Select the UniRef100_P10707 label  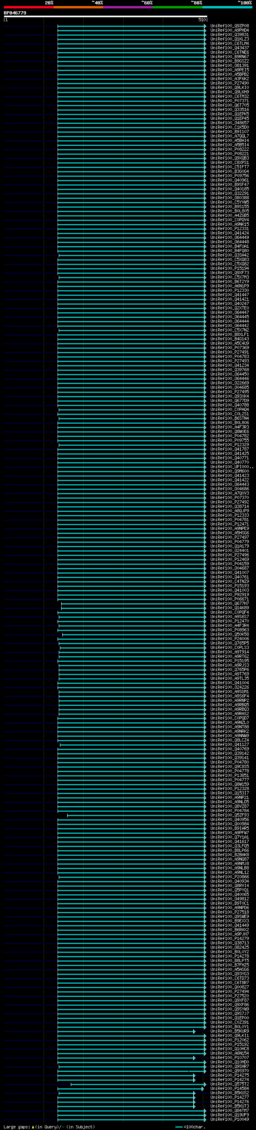pos(229,1057)
